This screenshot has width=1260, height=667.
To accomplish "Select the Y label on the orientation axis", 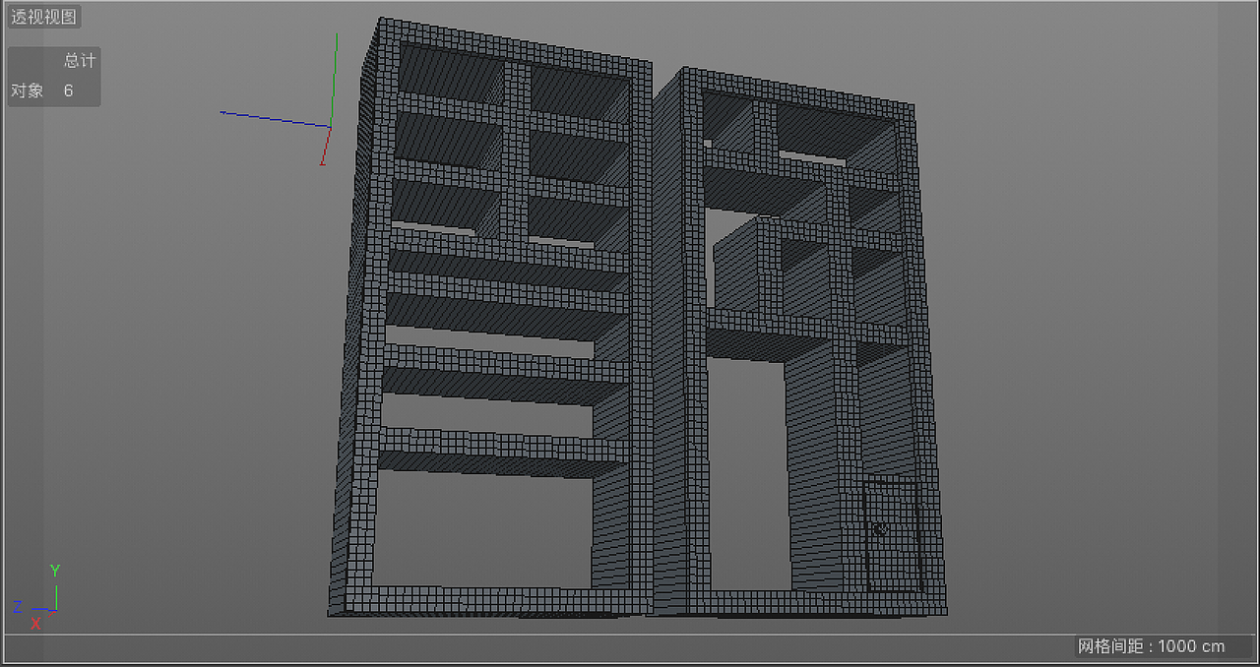I will point(54,570).
